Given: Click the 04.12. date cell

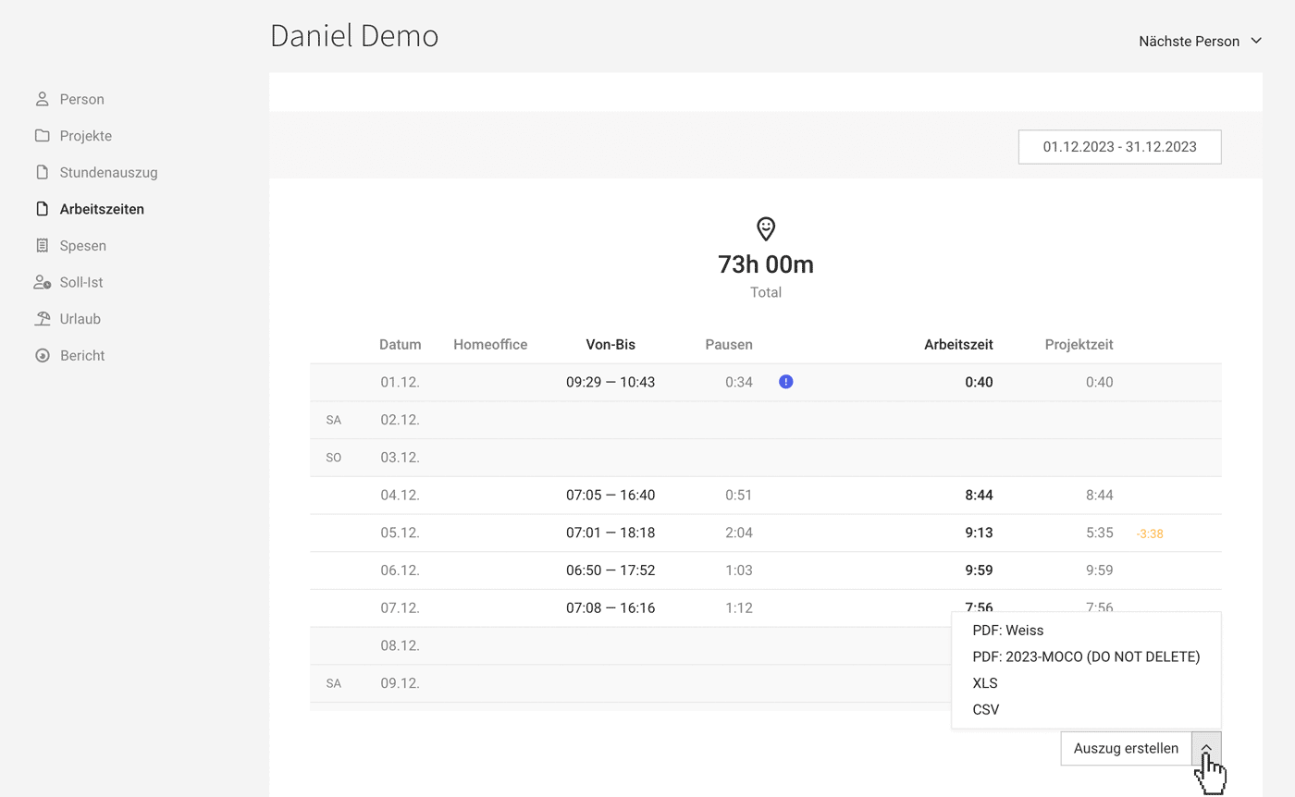Looking at the screenshot, I should click(x=400, y=495).
